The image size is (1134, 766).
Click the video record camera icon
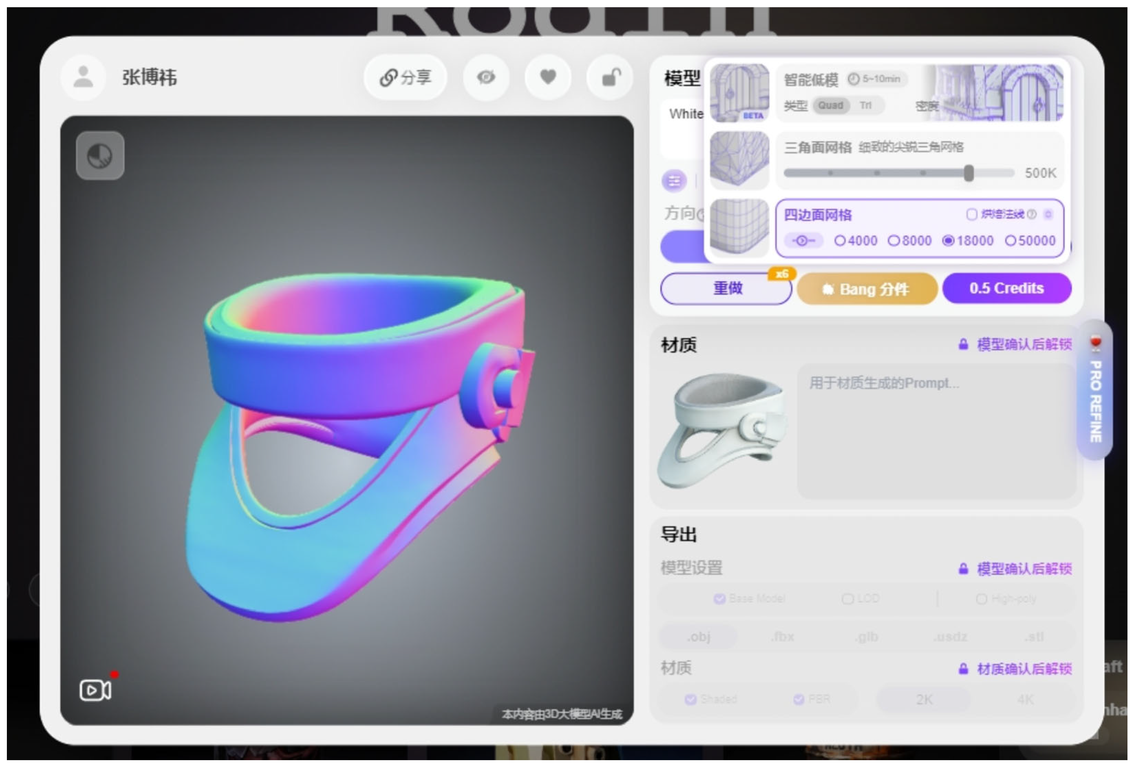point(95,690)
